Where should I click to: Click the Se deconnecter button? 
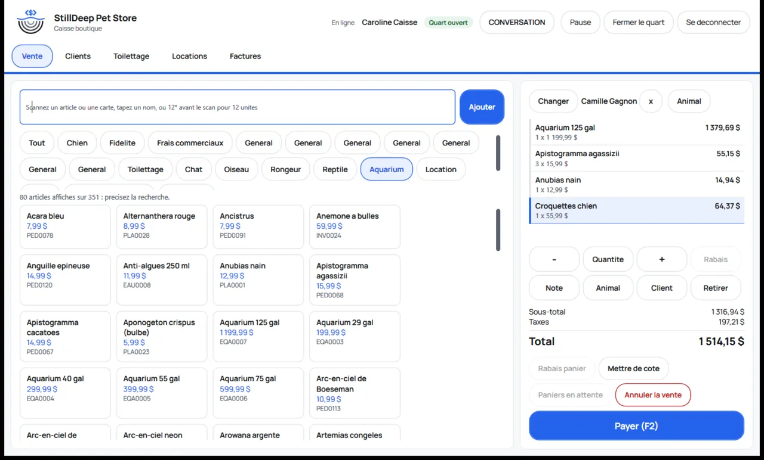click(713, 23)
